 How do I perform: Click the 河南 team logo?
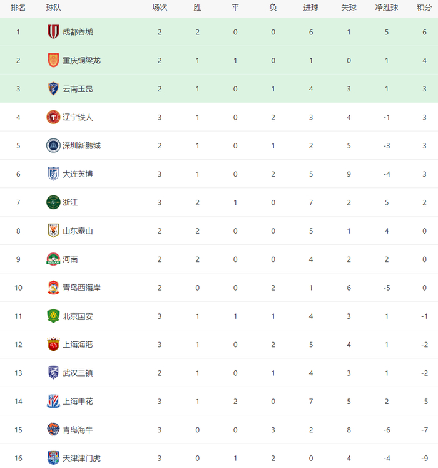53,259
